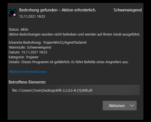Click the 'Bedrohung gefunden – Aktion erforderlich' heading

click(57, 10)
